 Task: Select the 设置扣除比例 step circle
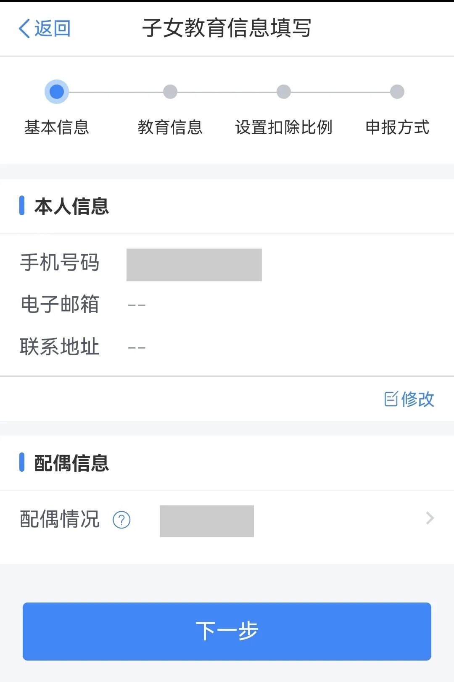284,91
